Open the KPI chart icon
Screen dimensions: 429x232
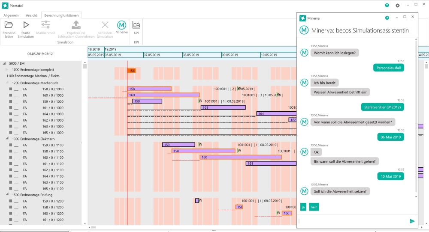(x=136, y=25)
